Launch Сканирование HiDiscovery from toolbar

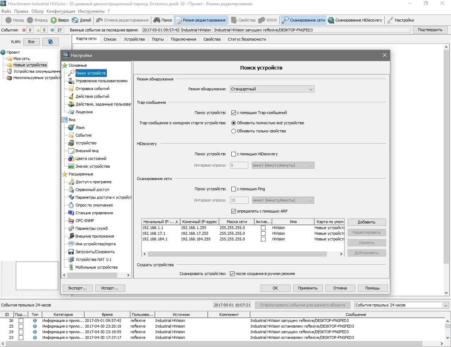355,20
